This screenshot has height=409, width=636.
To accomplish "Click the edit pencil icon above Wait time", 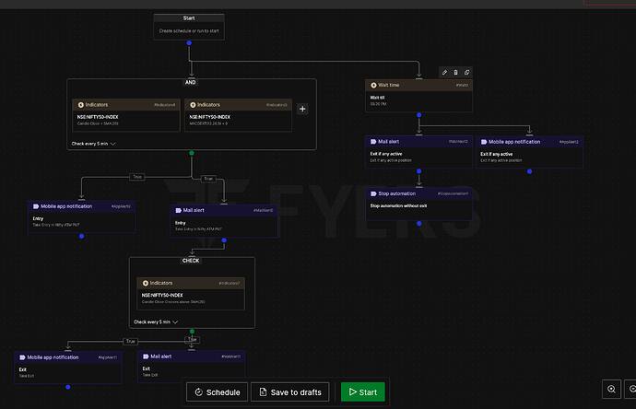I will coord(444,72).
